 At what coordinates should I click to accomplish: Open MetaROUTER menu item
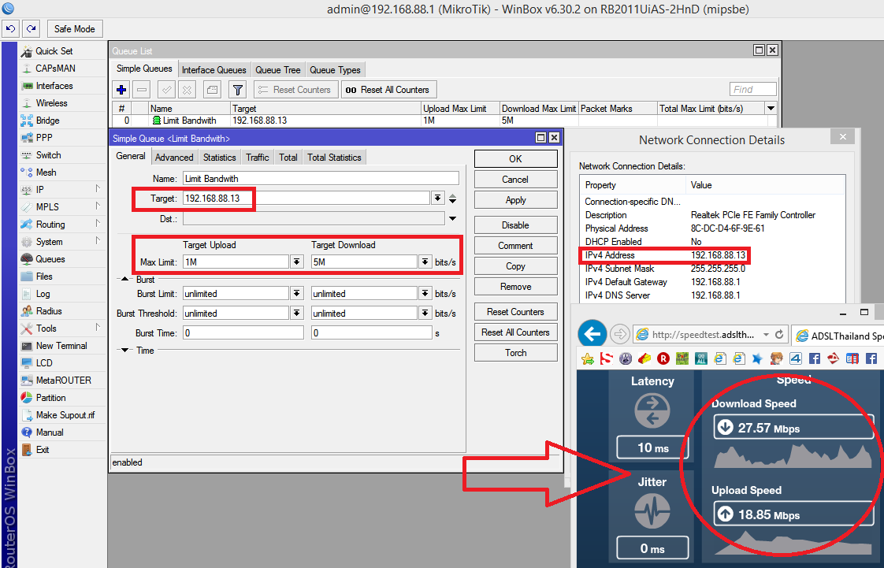click(63, 381)
